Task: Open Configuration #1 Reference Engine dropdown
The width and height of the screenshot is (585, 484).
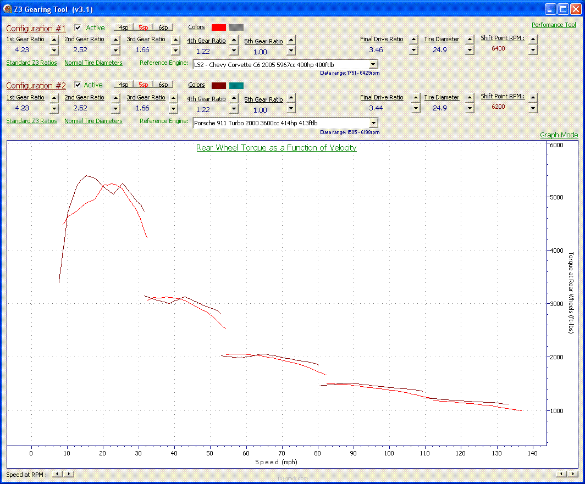Action: click(373, 65)
